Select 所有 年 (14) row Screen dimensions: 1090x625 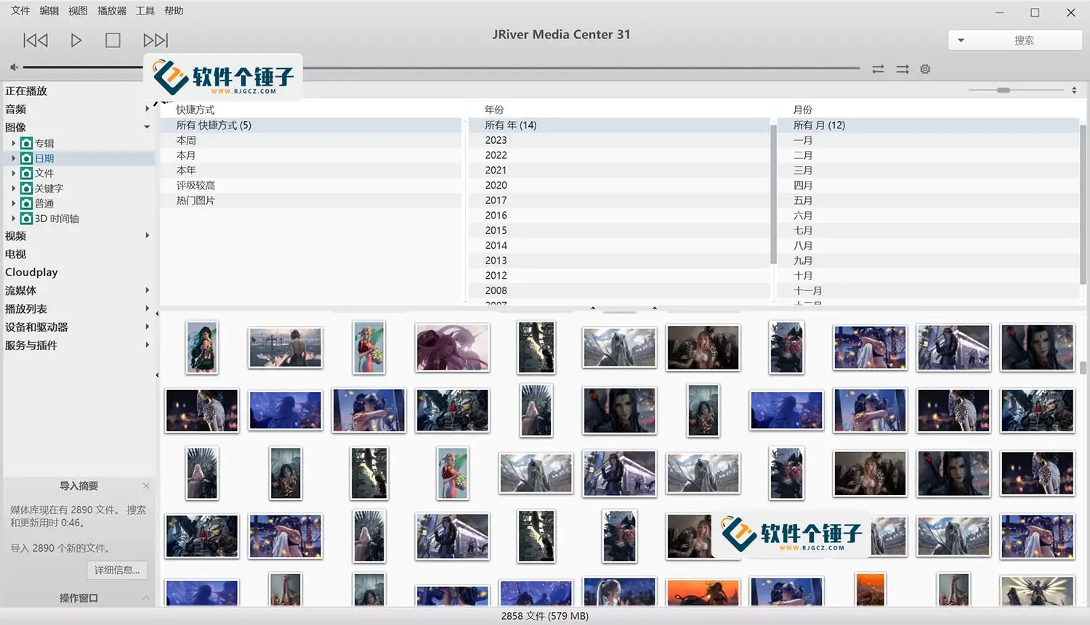pyautogui.click(x=619, y=125)
